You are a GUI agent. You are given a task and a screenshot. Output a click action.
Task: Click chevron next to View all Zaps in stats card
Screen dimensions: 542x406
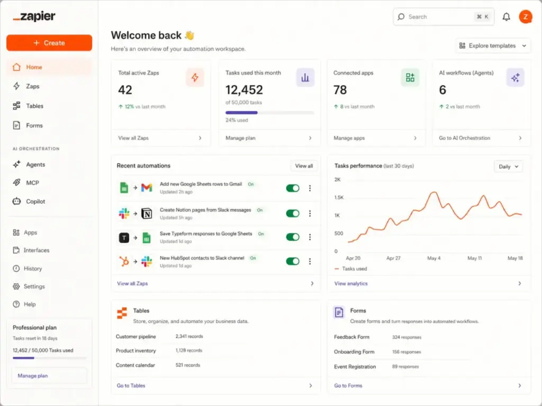coord(200,138)
